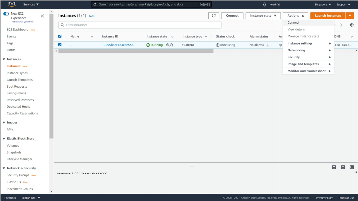Go to next page of instances
Image resolution: width=358 pixels, height=201 pixels.
(x=341, y=25)
